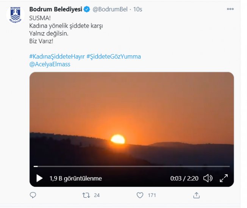
Task: Open the share upload icon
Action: [x=197, y=195]
